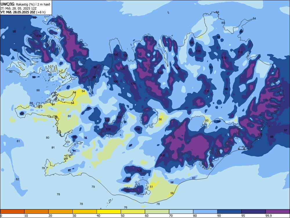This screenshot has height=218, width=290.
Task: Click the '93' humidity value on the map
Action: (x=211, y=67)
